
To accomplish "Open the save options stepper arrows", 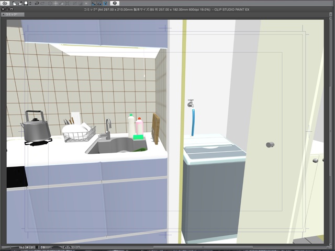I will pos(30,4).
